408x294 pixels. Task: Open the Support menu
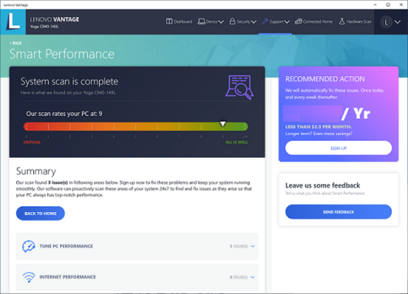(275, 22)
